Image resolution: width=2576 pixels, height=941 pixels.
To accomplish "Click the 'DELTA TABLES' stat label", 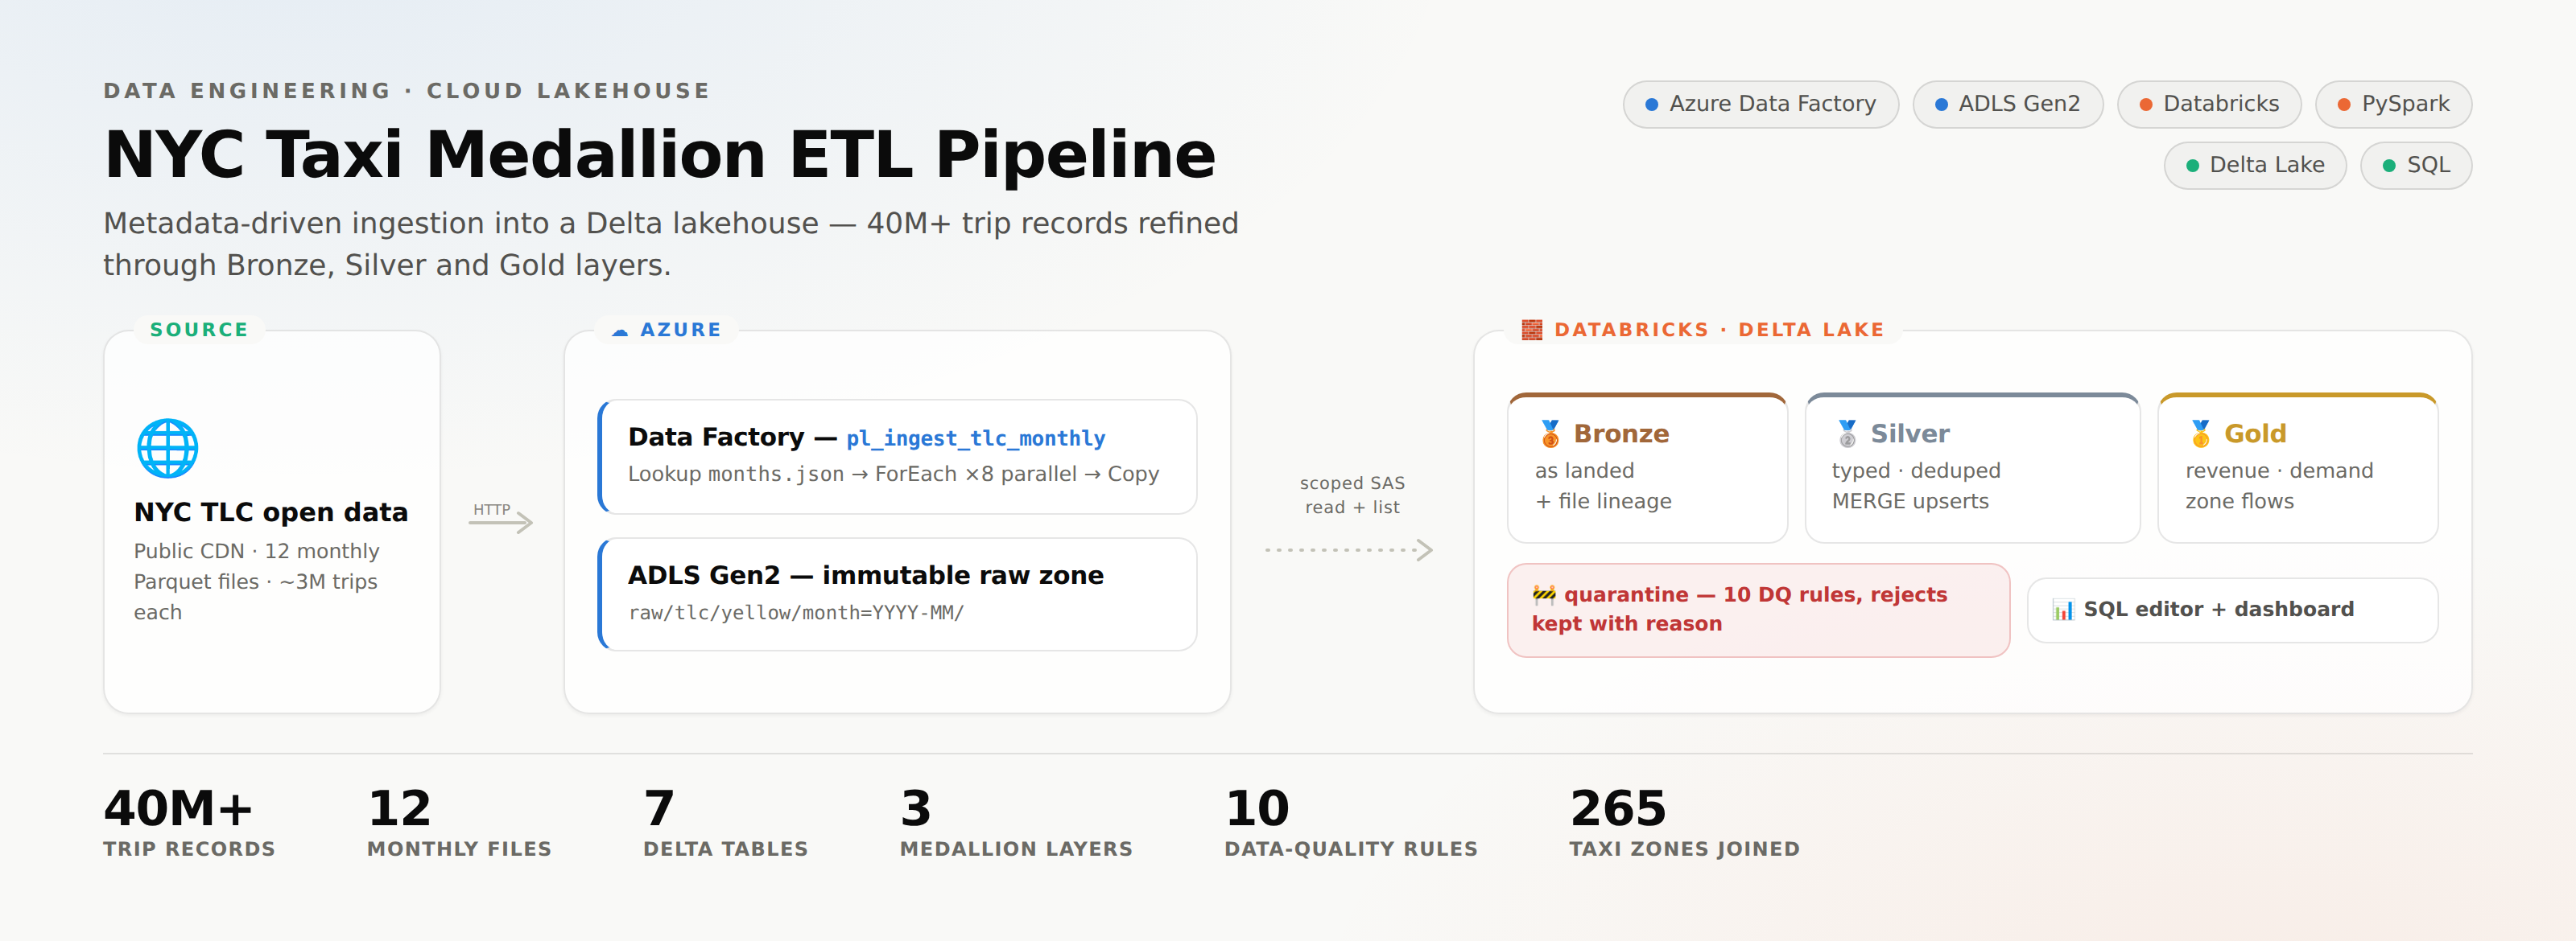I will coord(725,849).
